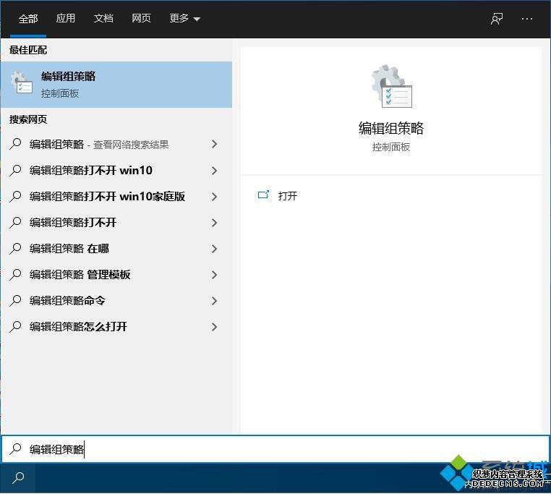The image size is (551, 494).
Task: Switch to the 应用 tab
Action: pos(66,18)
